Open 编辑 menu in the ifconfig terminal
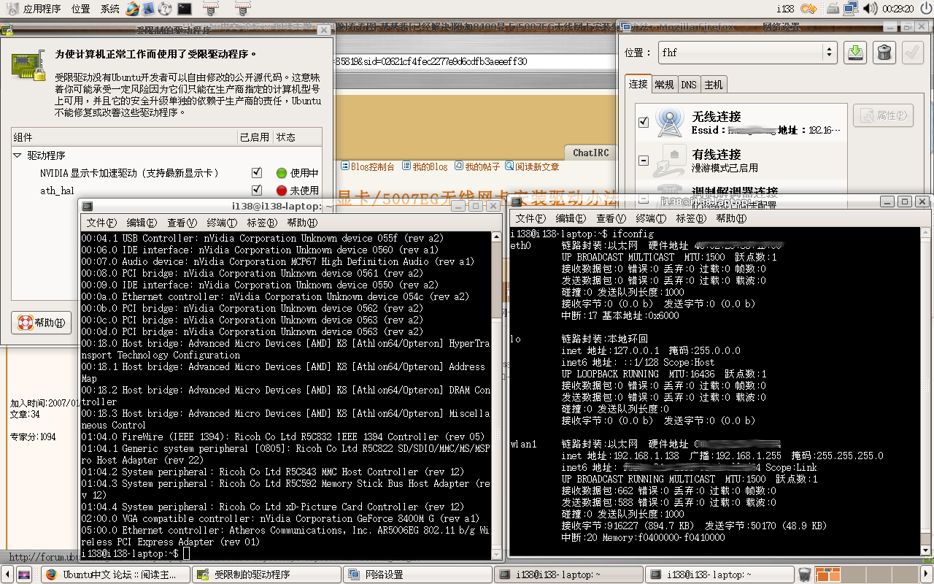The image size is (934, 584). coord(571,218)
